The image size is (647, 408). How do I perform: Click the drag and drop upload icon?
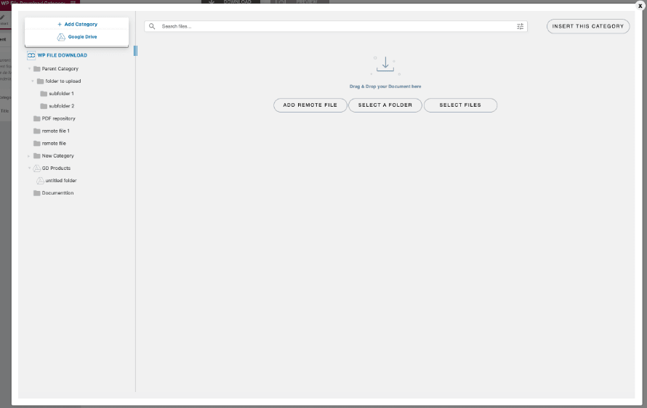(385, 65)
